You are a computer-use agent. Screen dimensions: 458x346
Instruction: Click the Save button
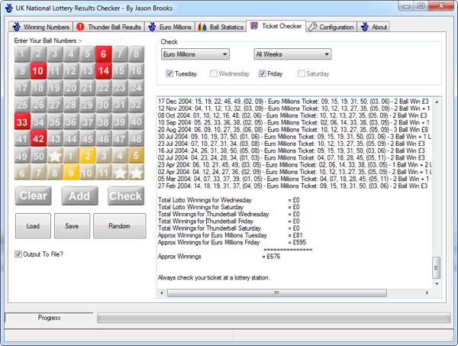click(x=72, y=226)
